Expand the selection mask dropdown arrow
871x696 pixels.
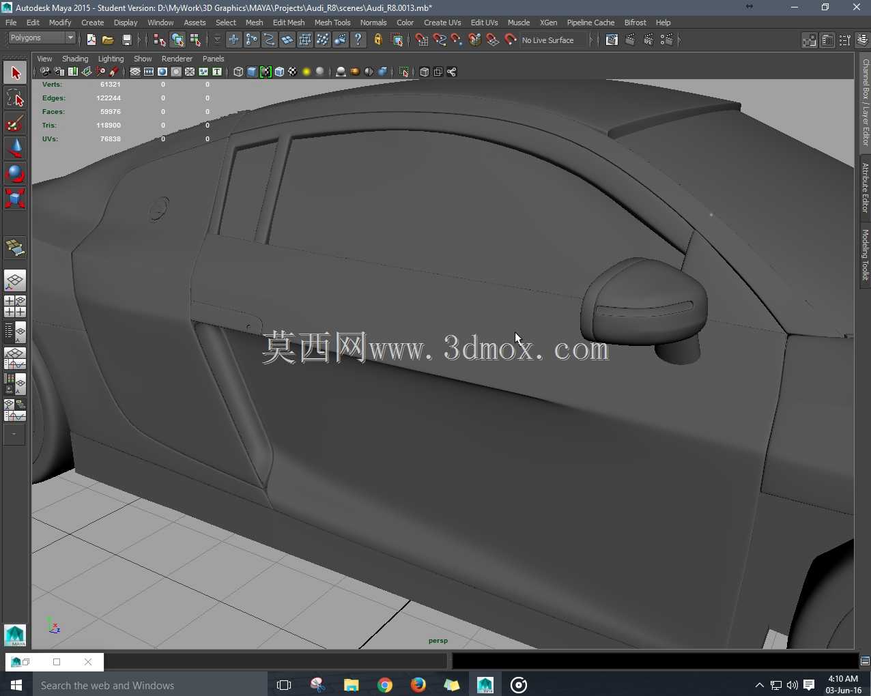click(x=218, y=40)
